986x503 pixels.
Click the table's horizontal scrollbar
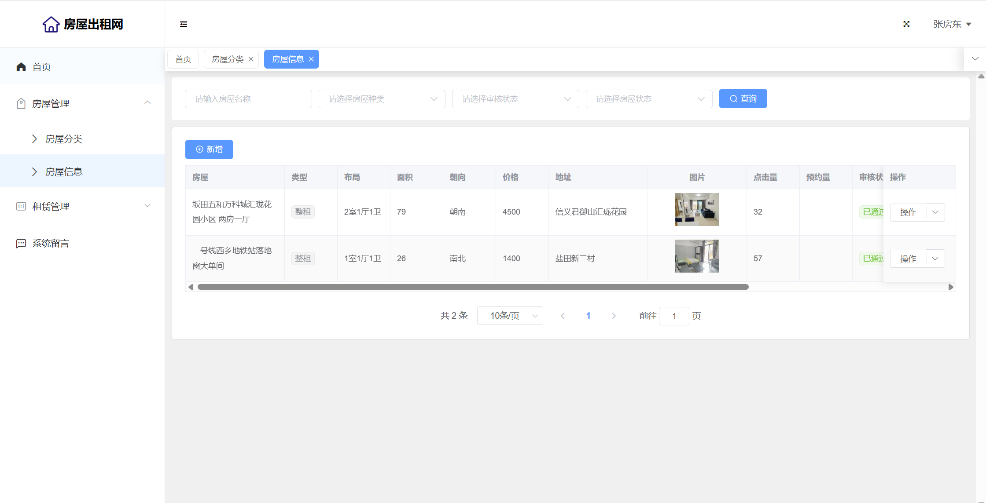click(x=473, y=287)
